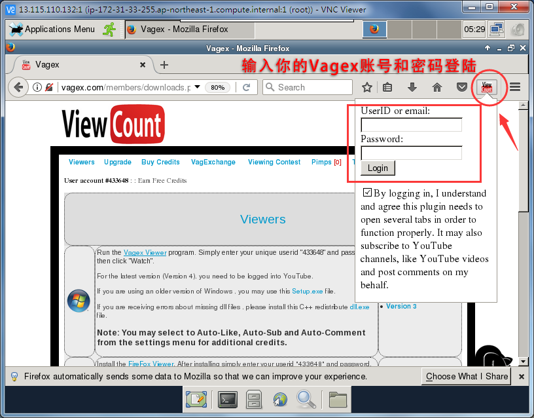The height and width of the screenshot is (418, 534).
Task: Launch the text editor from the dock
Action: pyautogui.click(x=196, y=399)
